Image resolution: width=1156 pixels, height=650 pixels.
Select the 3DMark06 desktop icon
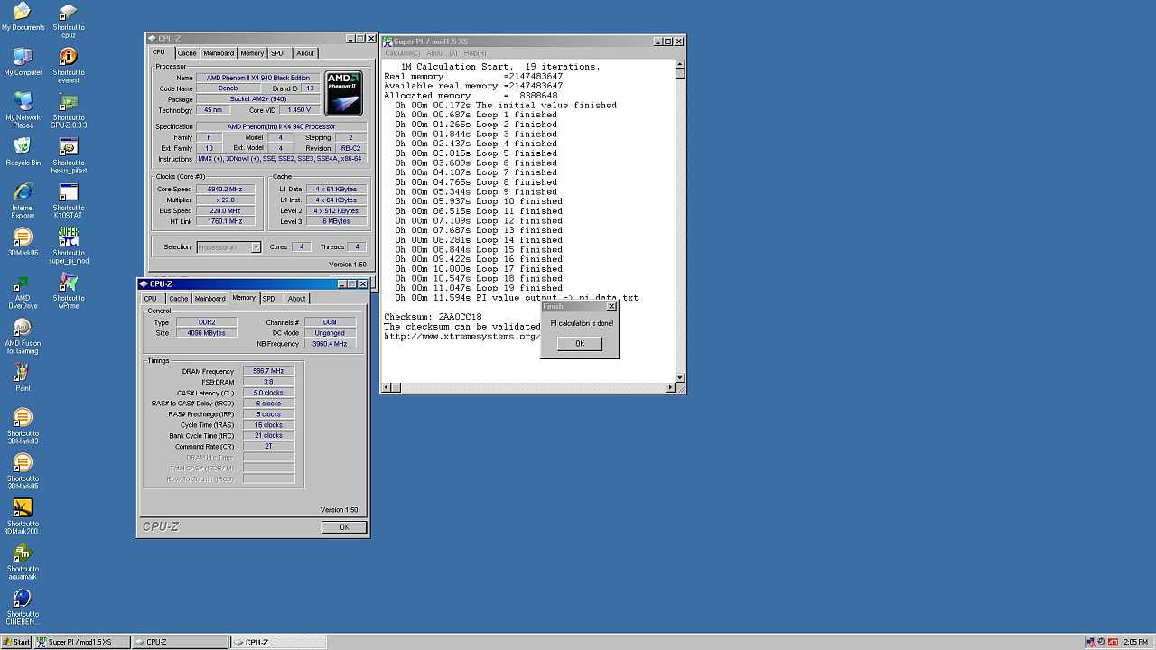tap(23, 242)
